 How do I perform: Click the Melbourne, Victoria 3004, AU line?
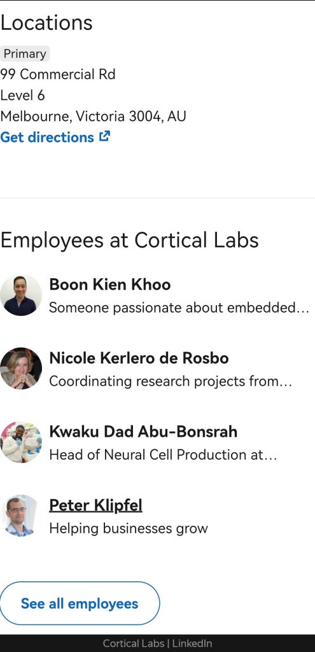pyautogui.click(x=93, y=116)
